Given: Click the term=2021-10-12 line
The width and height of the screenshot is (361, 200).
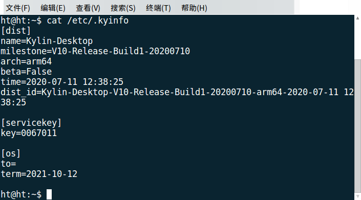Looking at the screenshot, I should [x=39, y=174].
